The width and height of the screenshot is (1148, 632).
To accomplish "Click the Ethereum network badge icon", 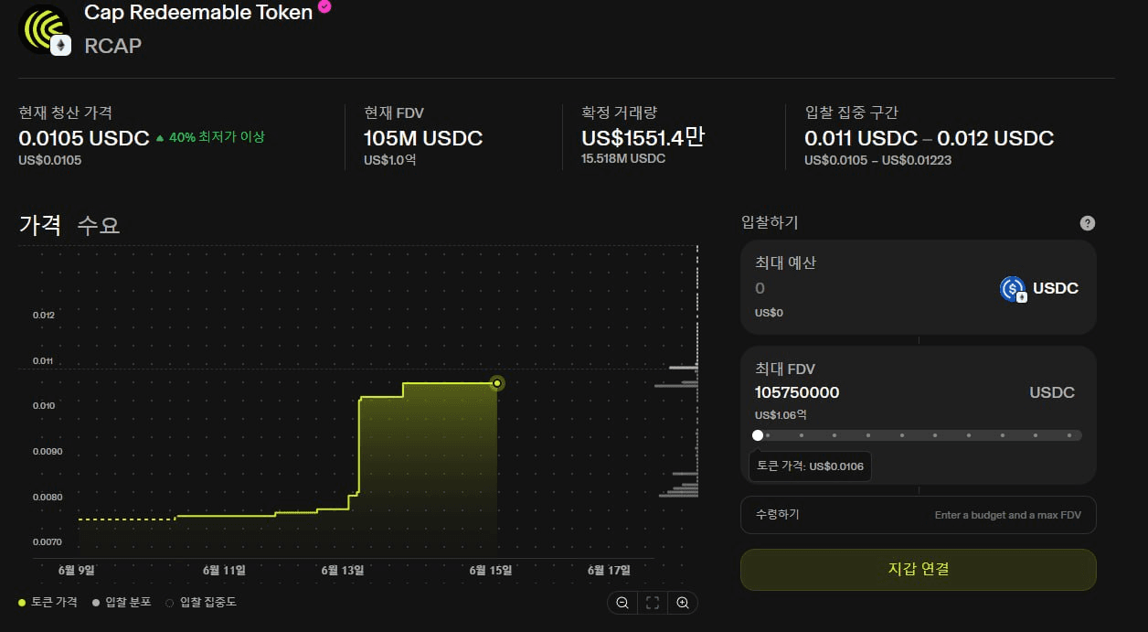I will point(61,45).
